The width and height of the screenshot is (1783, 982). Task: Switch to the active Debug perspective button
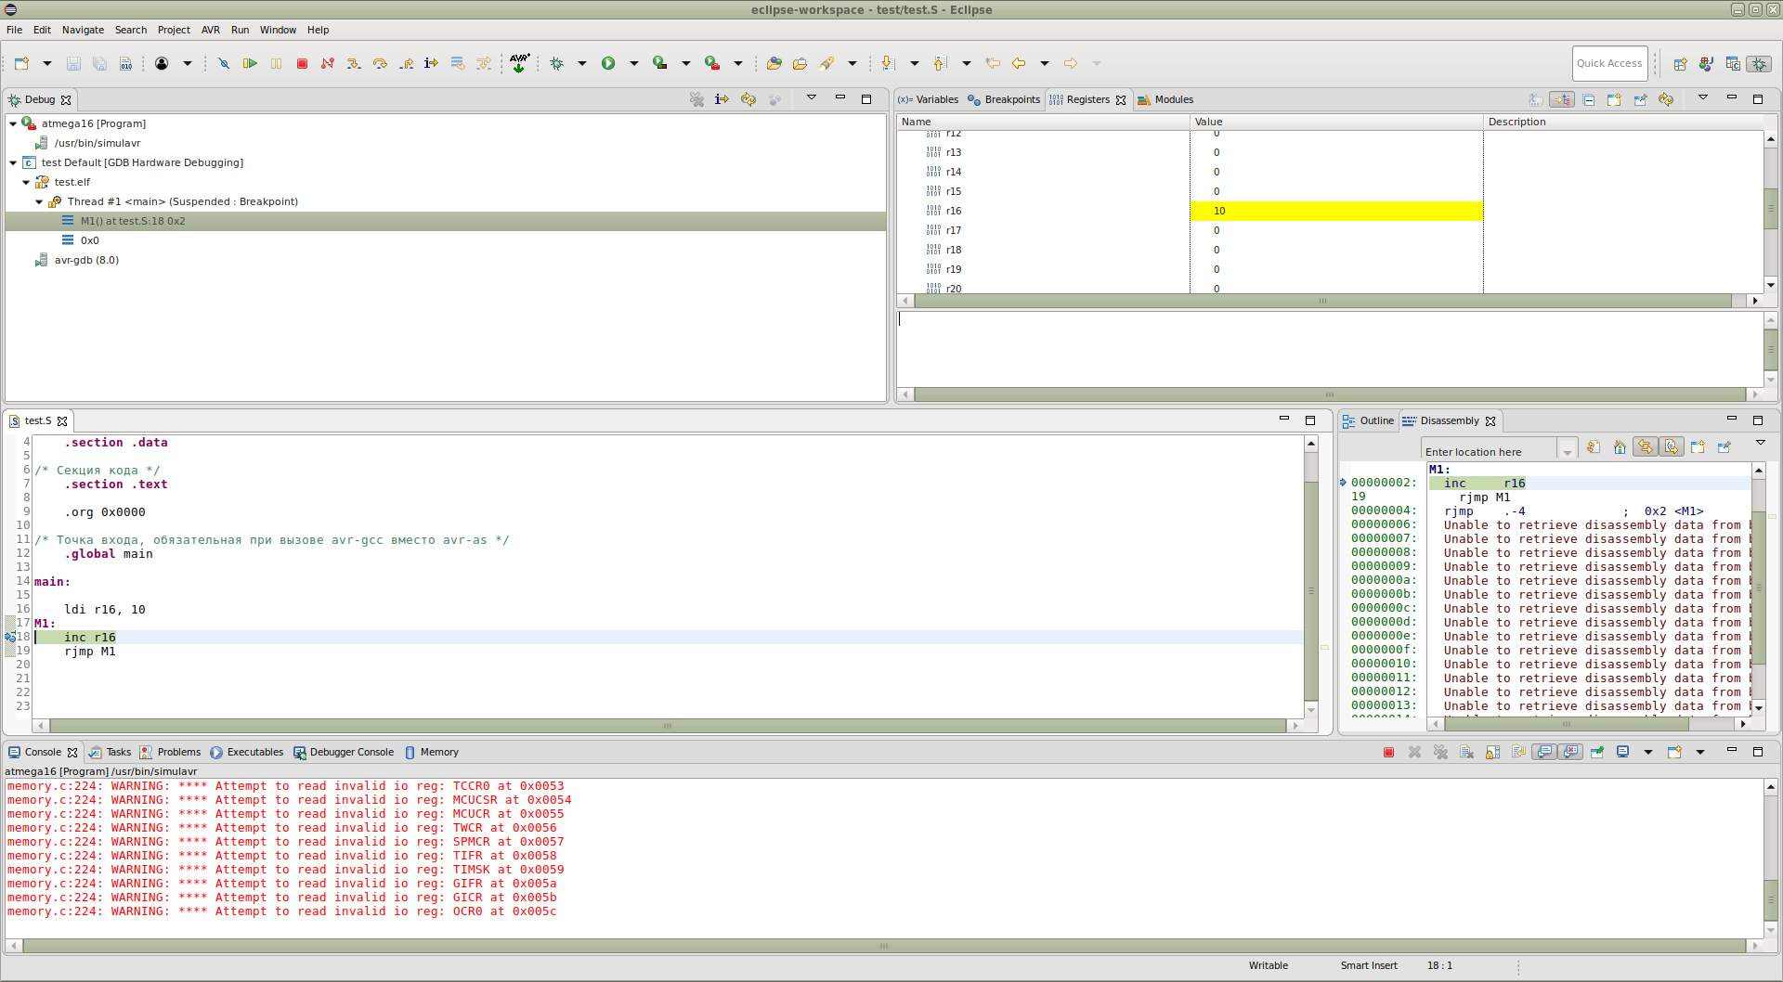pyautogui.click(x=1759, y=64)
